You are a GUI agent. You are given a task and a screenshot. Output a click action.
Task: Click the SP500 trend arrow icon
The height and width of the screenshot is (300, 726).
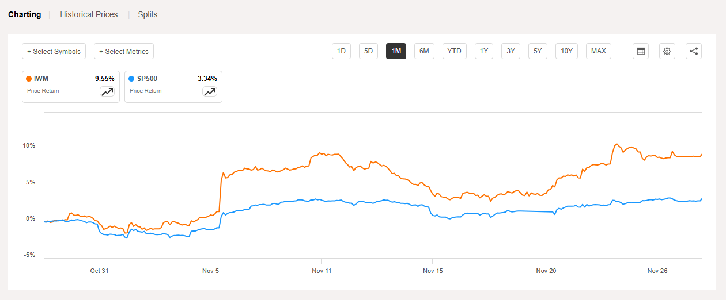click(x=210, y=91)
